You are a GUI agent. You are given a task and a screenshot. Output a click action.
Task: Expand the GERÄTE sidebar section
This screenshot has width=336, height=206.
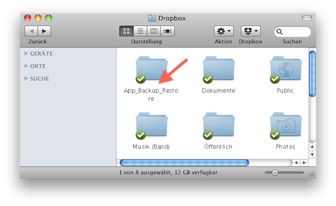click(26, 53)
